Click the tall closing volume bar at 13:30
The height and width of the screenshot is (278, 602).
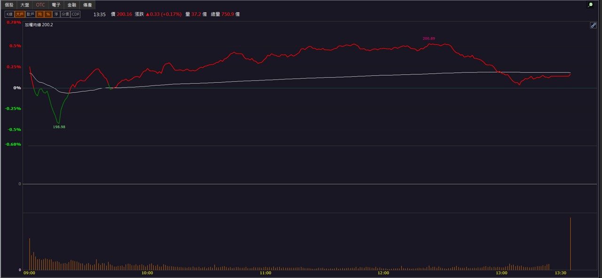570,244
